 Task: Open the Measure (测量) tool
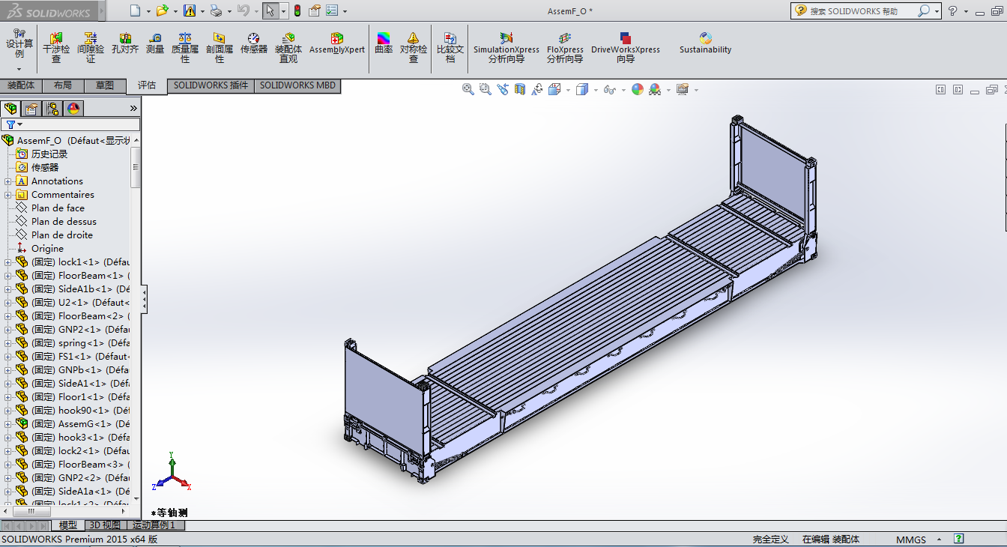tap(155, 43)
